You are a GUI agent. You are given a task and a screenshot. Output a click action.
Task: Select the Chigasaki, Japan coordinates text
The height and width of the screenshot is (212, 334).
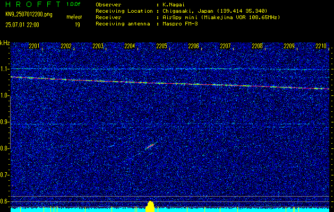pyautogui.click(x=215, y=11)
